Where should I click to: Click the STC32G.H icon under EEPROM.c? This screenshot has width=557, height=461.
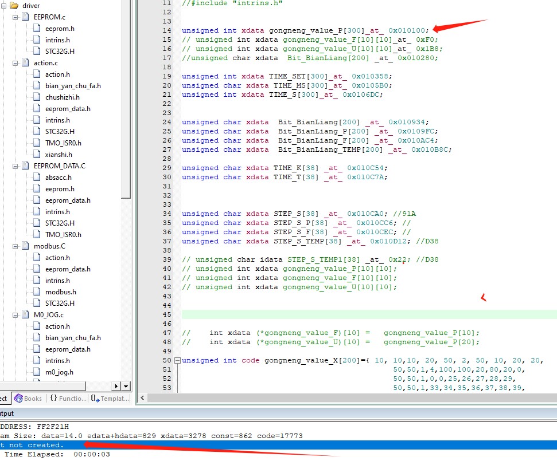point(37,51)
